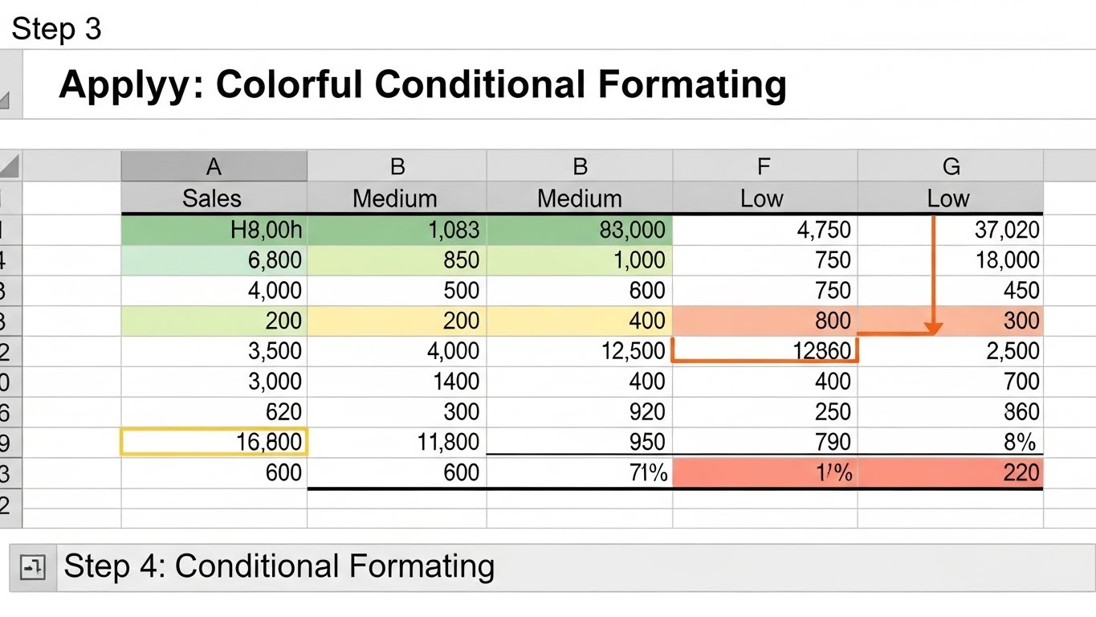Click the yellow cell showing 400
Image resolution: width=1096 pixels, height=617 pixels.
pos(579,321)
